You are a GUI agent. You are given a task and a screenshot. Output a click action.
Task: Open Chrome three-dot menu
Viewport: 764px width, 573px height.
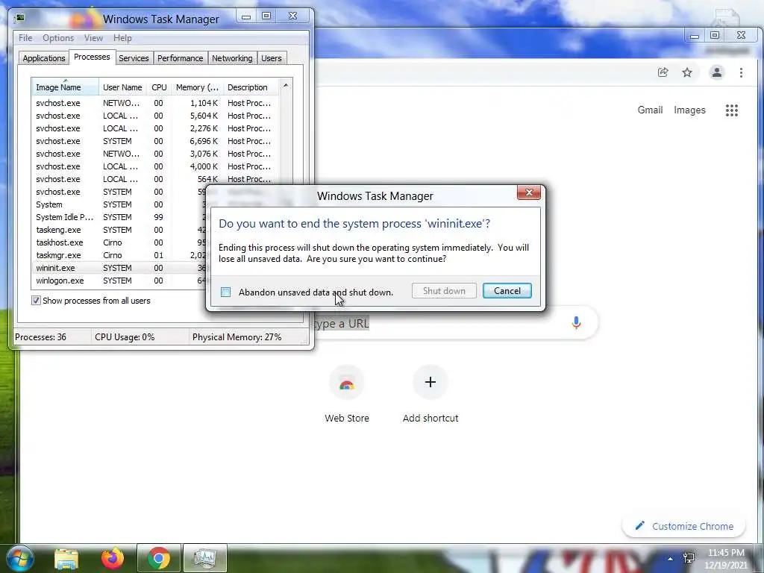741,72
